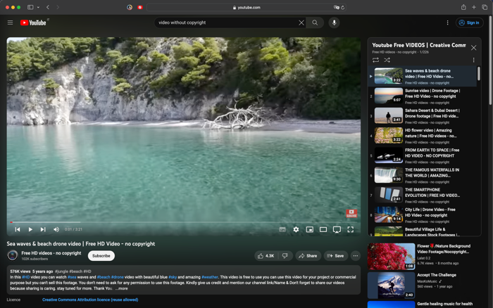Viewport: 493px width, 308px height.
Task: Open Flower Nature Background recommended video
Action: [x=425, y=256]
